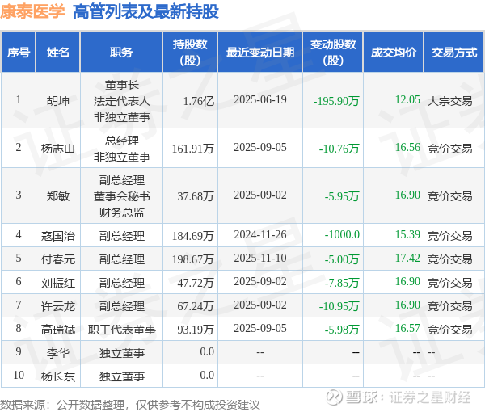
Task: Click the date 2025-11-10
Action: [260, 258]
